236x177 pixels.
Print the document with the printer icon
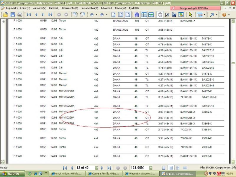(20, 14)
